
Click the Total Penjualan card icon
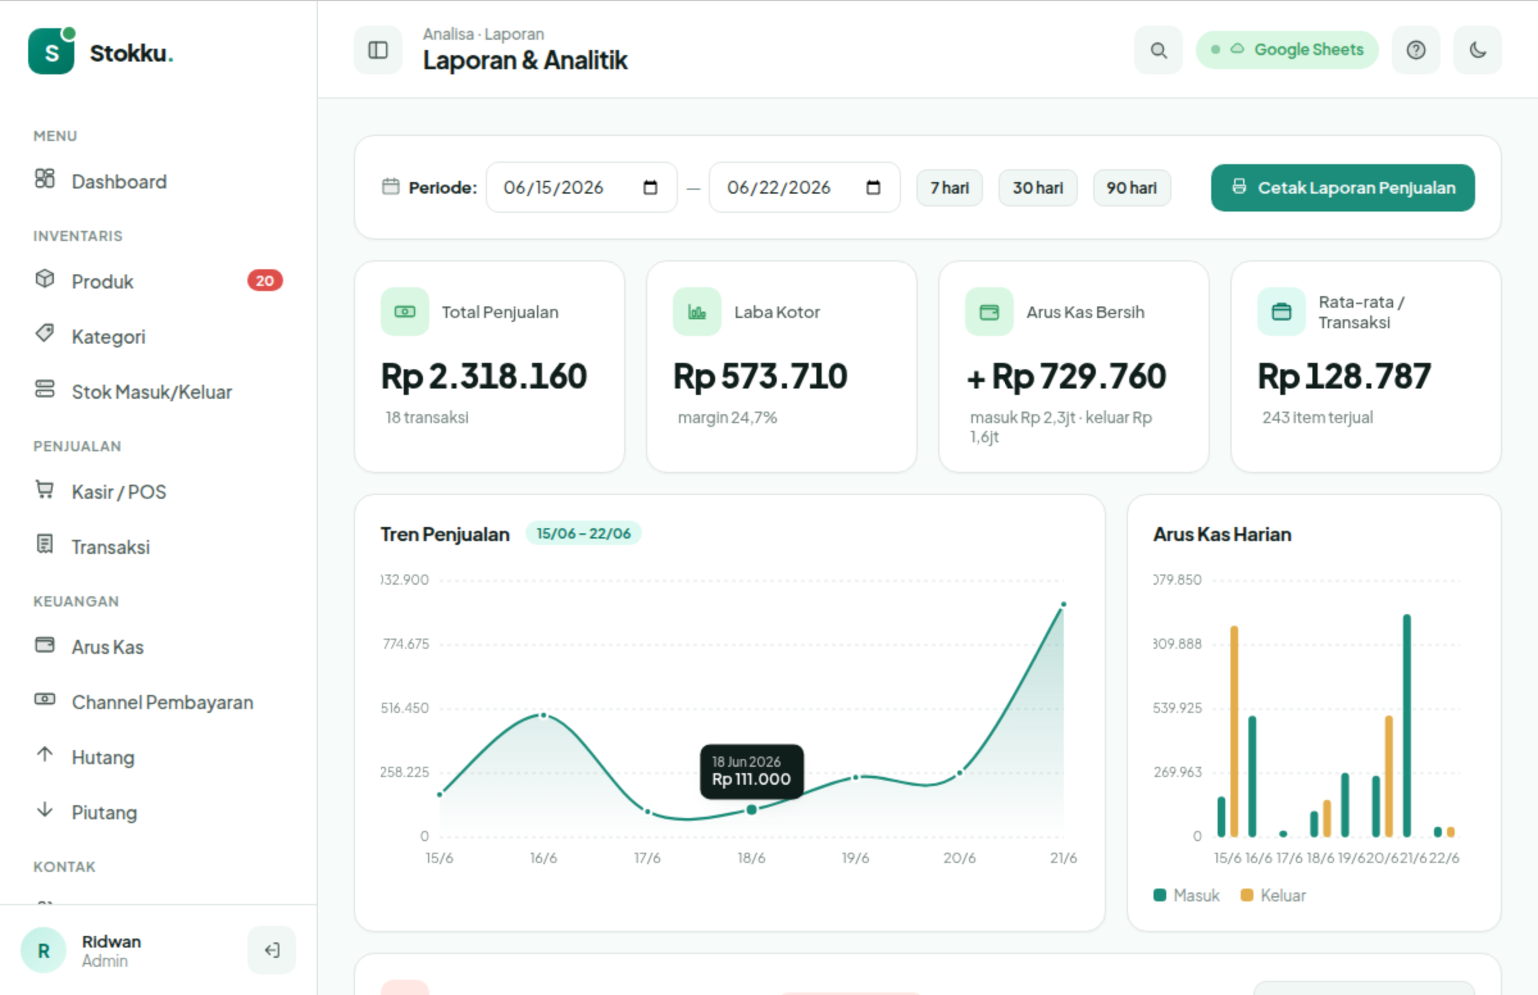coord(405,312)
